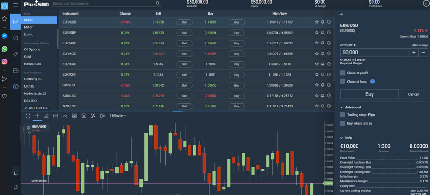Open info icon for EUR/AUD
This screenshot has height=195, width=430.
[x=329, y=43]
